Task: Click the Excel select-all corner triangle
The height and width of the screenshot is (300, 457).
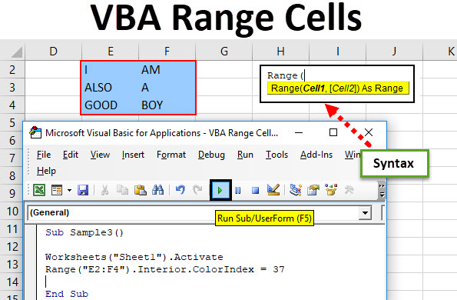Action: [x=16, y=52]
